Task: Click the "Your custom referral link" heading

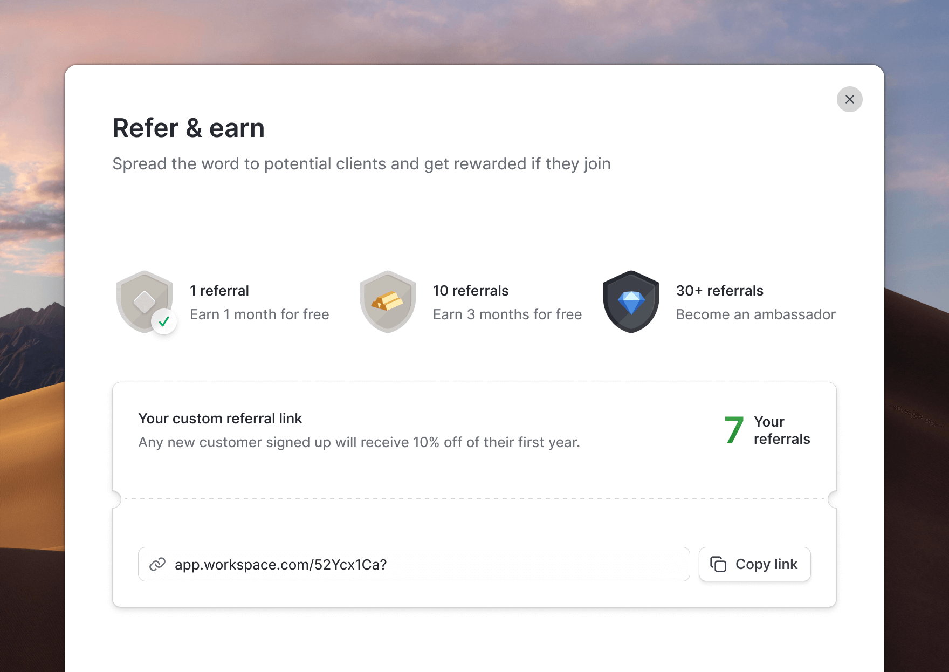Action: click(220, 419)
